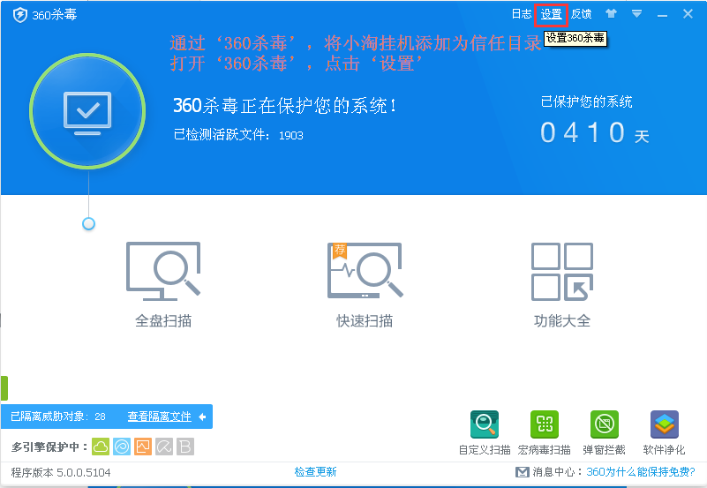Screen dimensions: 707x488
Task: Click the 功能大全 label
Action: pos(562,321)
